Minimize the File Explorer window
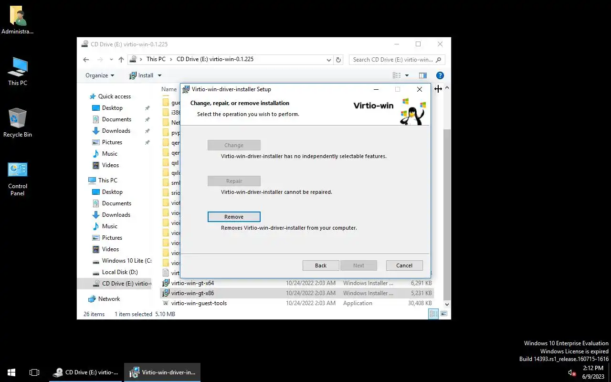This screenshot has height=382, width=611. (x=397, y=44)
